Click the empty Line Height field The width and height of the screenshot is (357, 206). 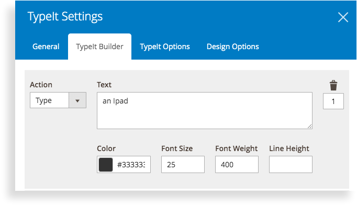point(291,164)
